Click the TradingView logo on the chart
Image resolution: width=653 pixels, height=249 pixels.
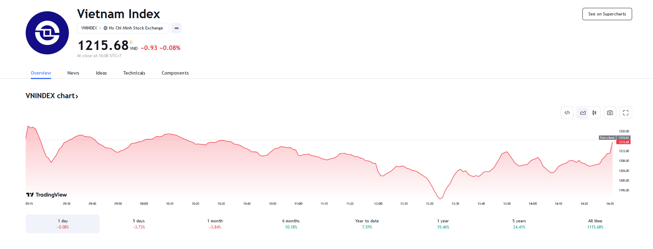[47, 195]
